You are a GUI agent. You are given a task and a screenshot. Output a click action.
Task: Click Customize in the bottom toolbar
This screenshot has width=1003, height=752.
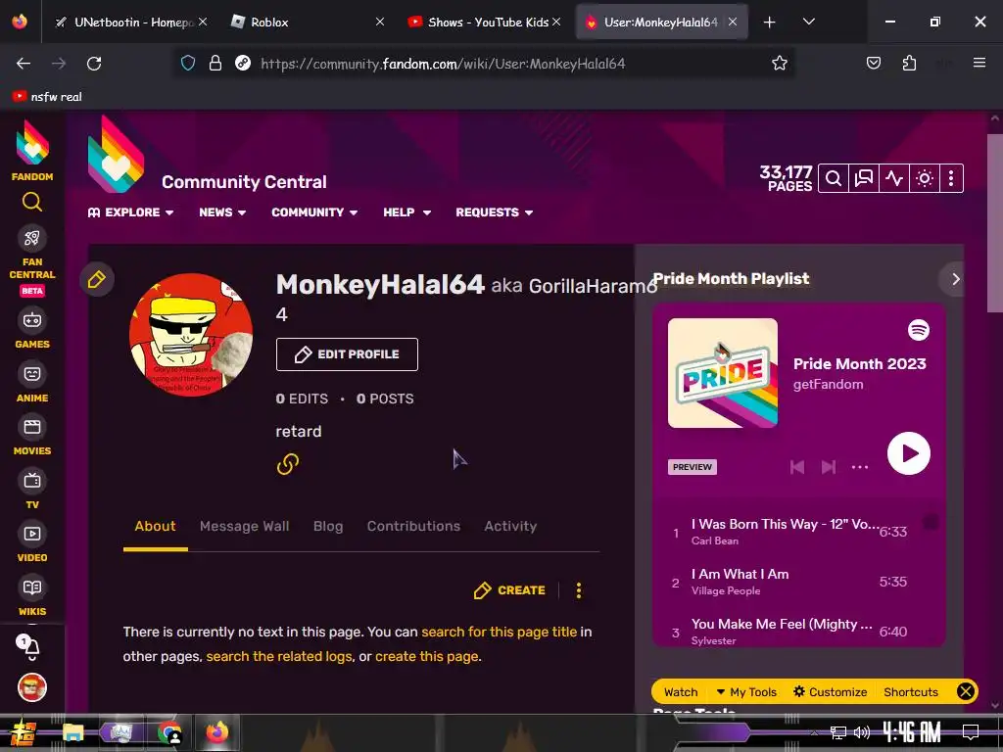[830, 692]
